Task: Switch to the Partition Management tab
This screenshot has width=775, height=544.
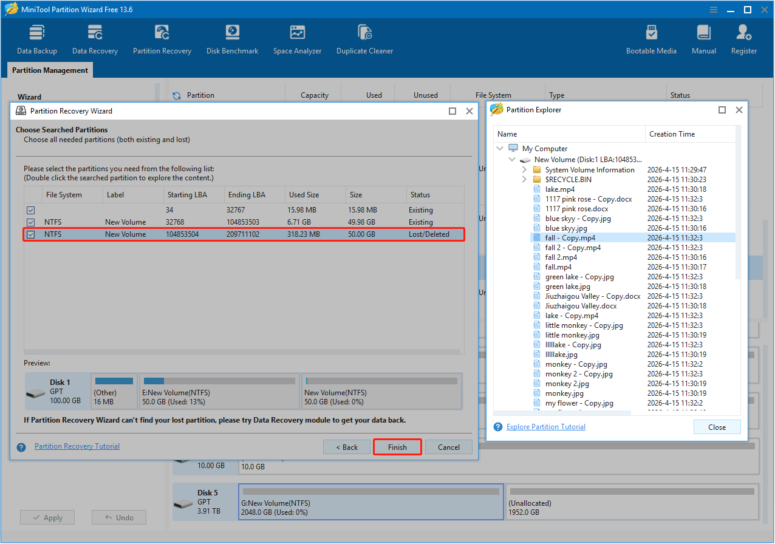Action: (49, 70)
